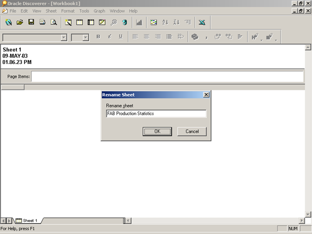Sort ascending with the A-Z icon

pyautogui.click(x=165, y=22)
